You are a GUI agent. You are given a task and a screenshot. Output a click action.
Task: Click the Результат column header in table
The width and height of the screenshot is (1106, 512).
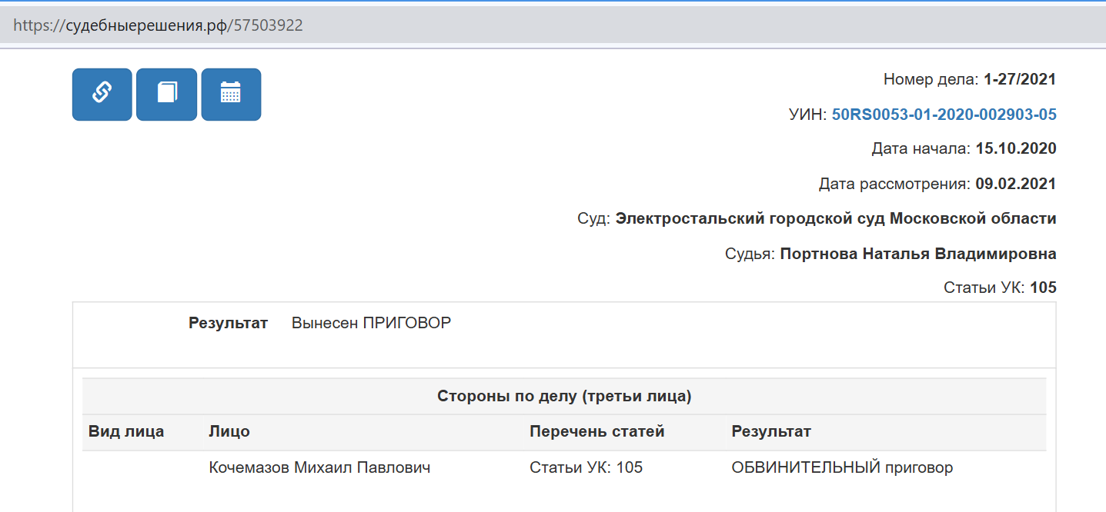pos(771,432)
